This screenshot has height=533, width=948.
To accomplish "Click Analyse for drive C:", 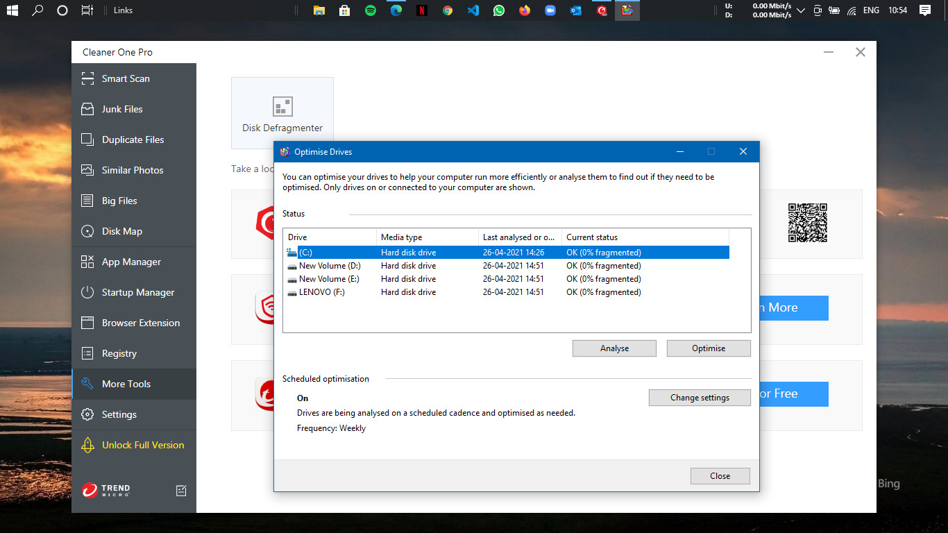I will (613, 348).
